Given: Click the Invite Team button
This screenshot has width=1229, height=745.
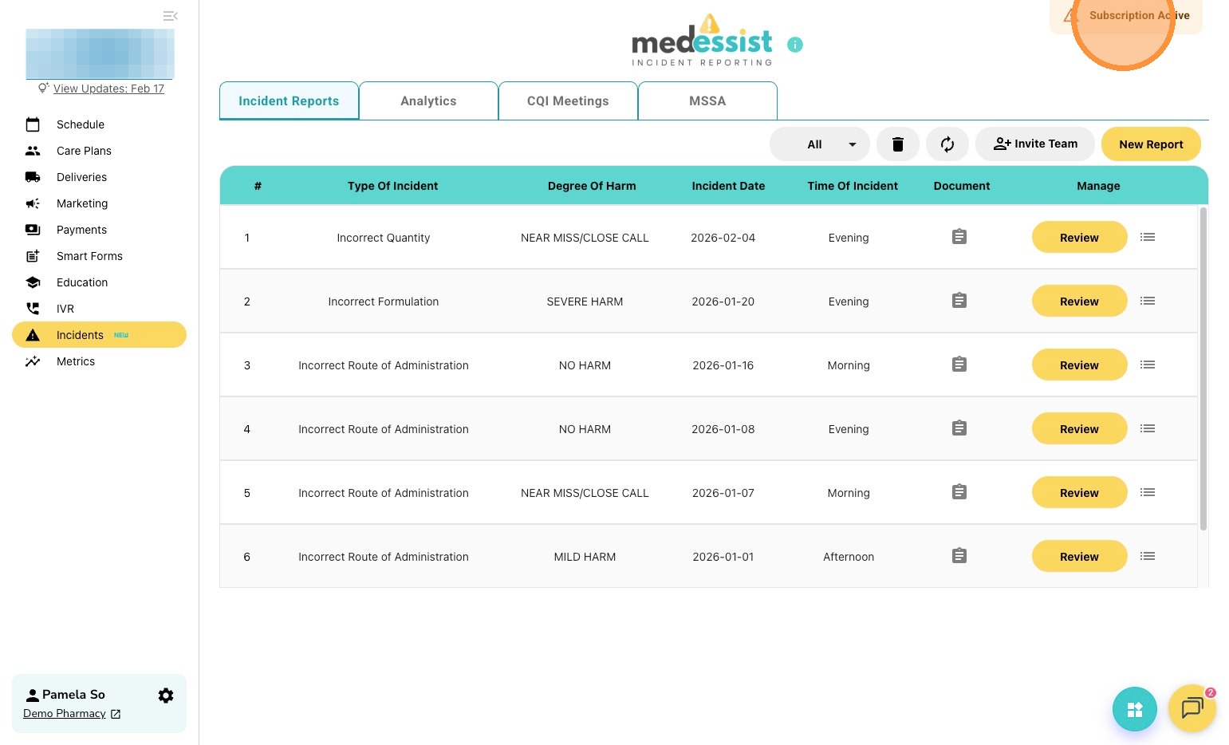Looking at the screenshot, I should pos(1035,144).
